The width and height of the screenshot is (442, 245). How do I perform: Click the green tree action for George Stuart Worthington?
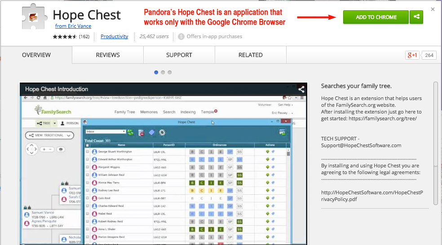tap(268, 152)
